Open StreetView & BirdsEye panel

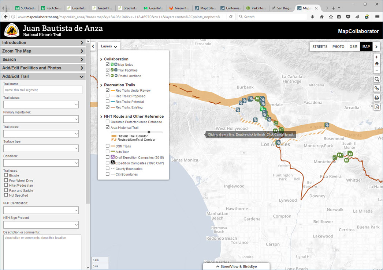click(x=236, y=266)
